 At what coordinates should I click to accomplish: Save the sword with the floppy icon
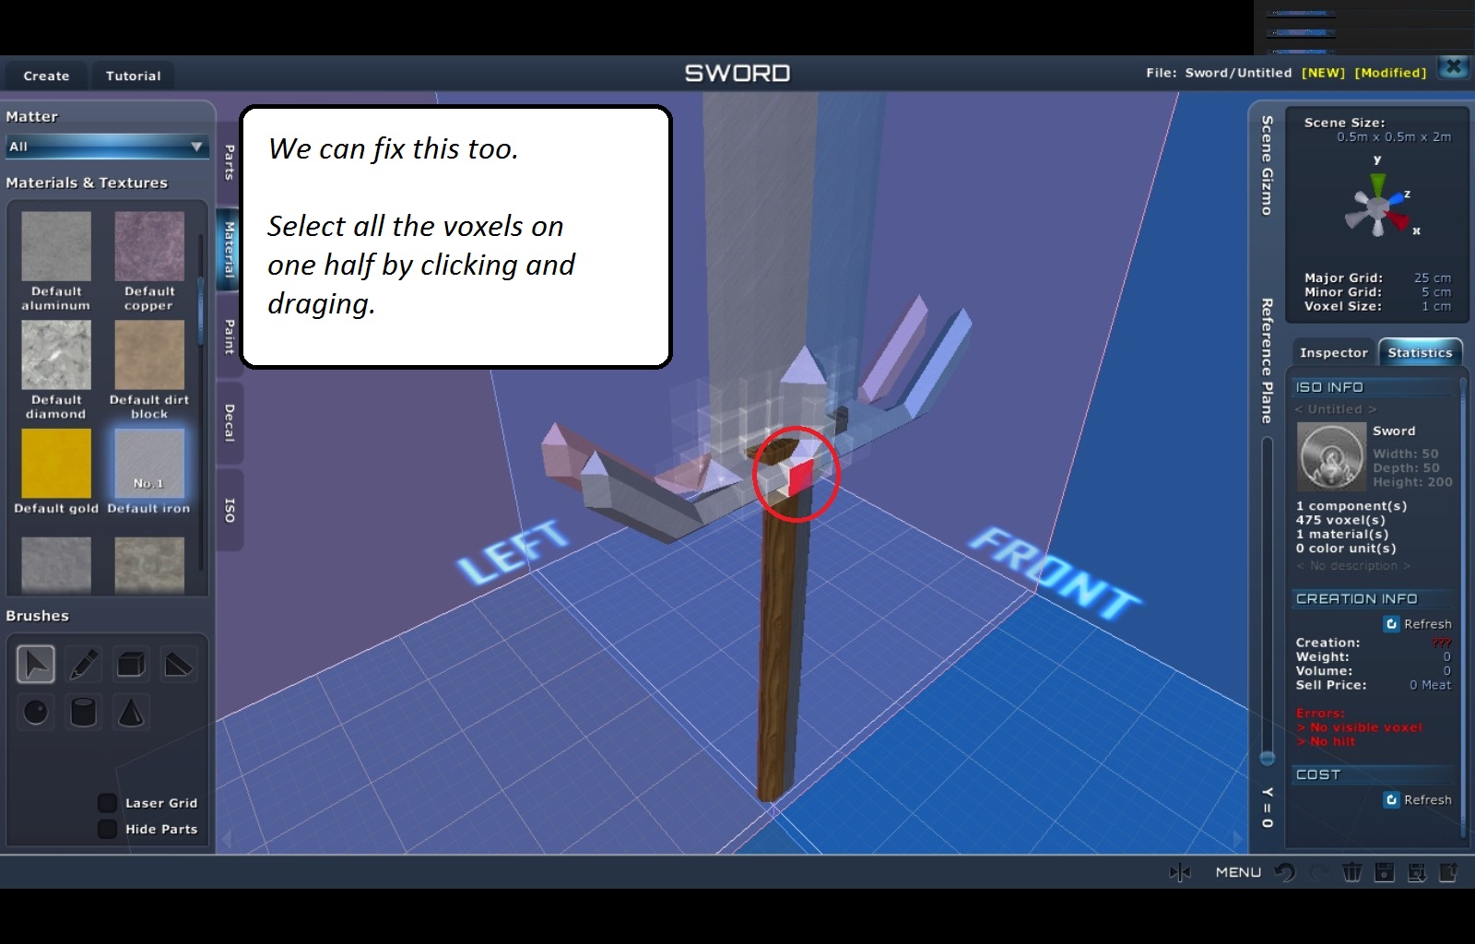[1385, 872]
